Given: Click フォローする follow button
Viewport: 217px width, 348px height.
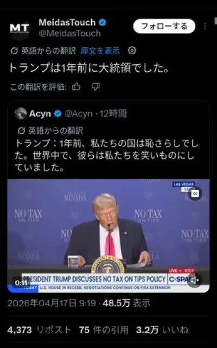Looking at the screenshot, I should [x=164, y=26].
